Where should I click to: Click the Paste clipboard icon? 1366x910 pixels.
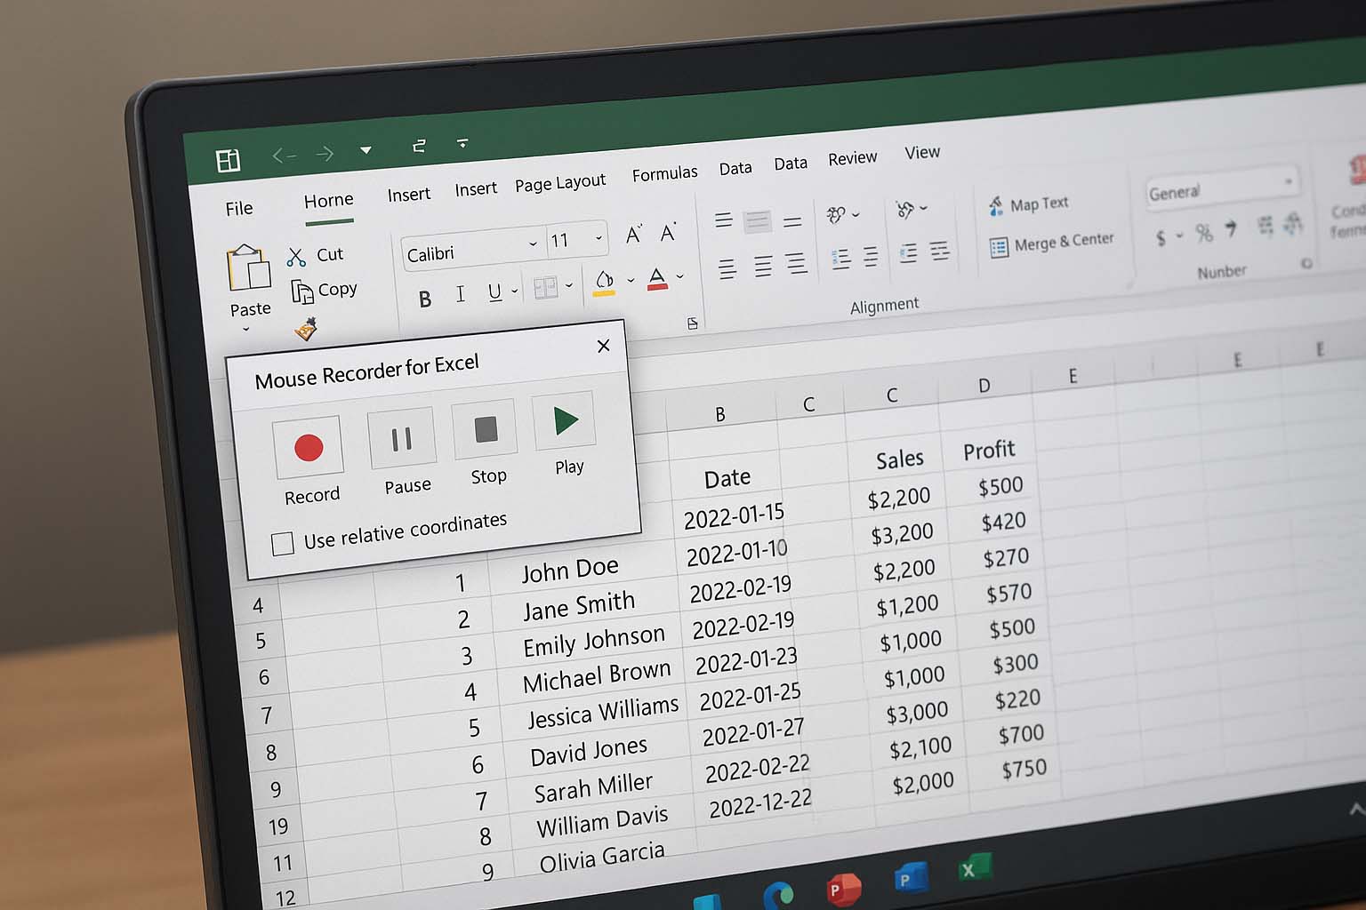(x=248, y=267)
